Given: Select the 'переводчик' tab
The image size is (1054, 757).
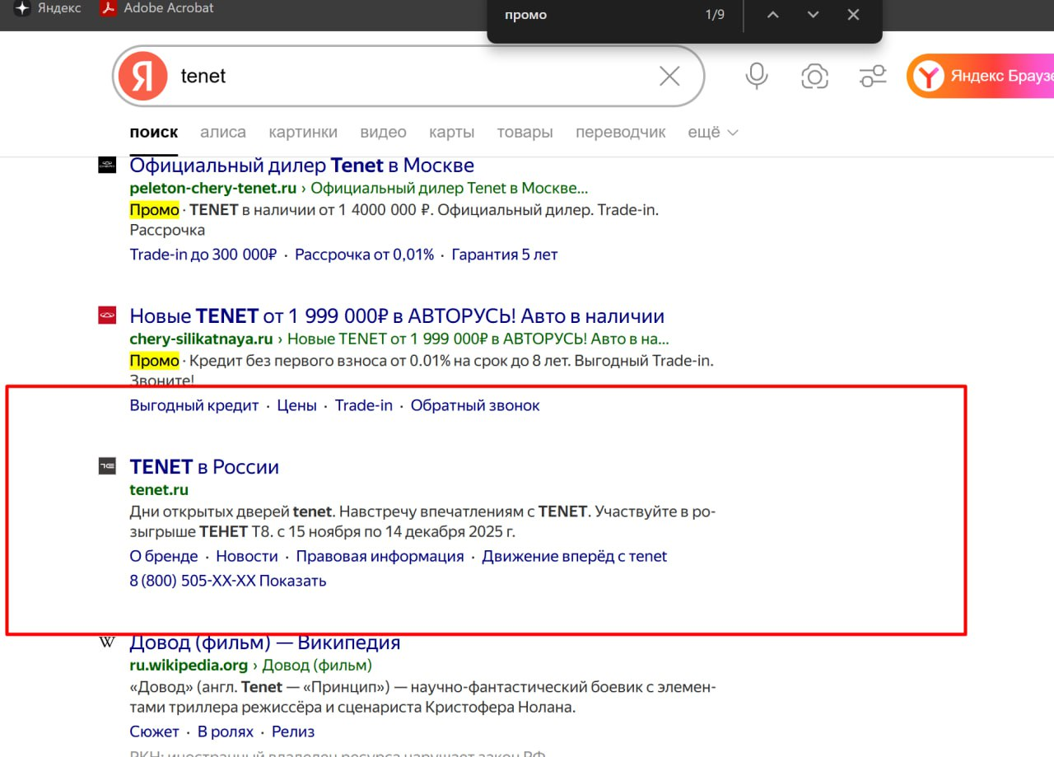Looking at the screenshot, I should pos(620,133).
